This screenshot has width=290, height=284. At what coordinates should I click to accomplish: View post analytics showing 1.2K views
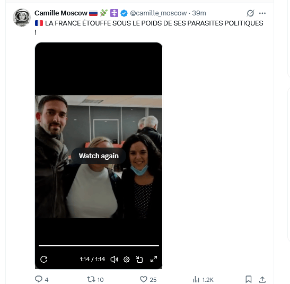(x=203, y=279)
